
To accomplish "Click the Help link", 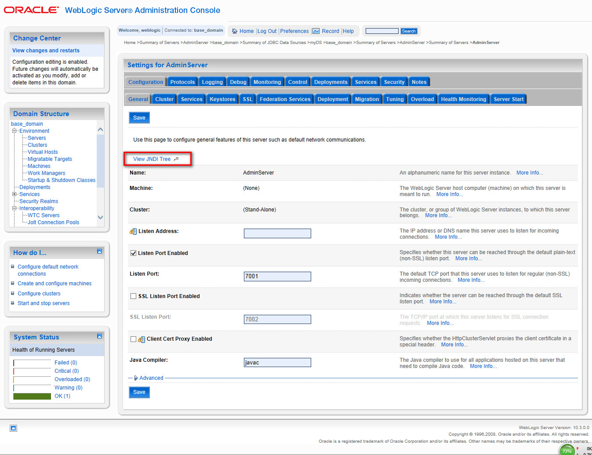I will click(x=348, y=31).
